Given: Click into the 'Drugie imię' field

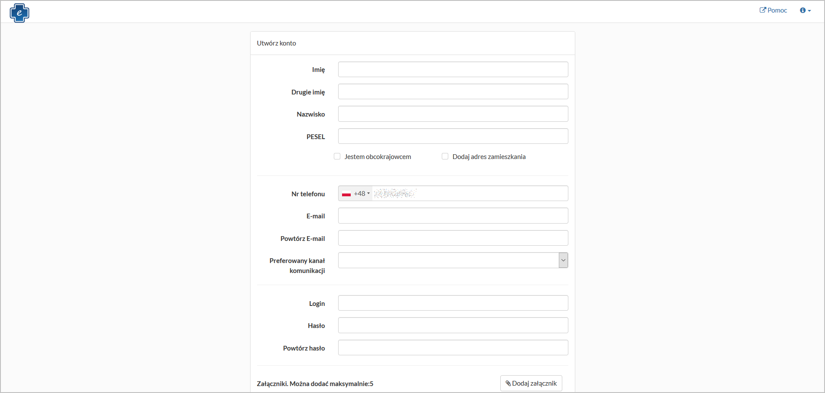Looking at the screenshot, I should [x=453, y=92].
